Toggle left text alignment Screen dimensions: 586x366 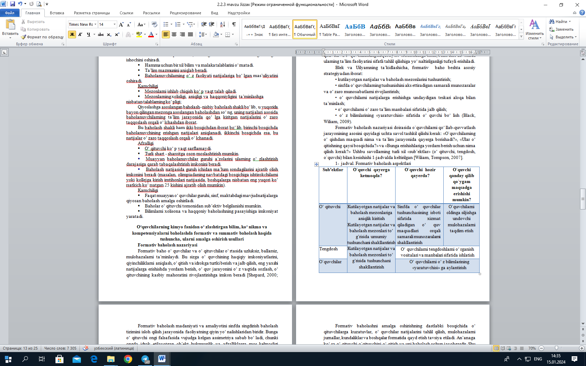tap(166, 35)
